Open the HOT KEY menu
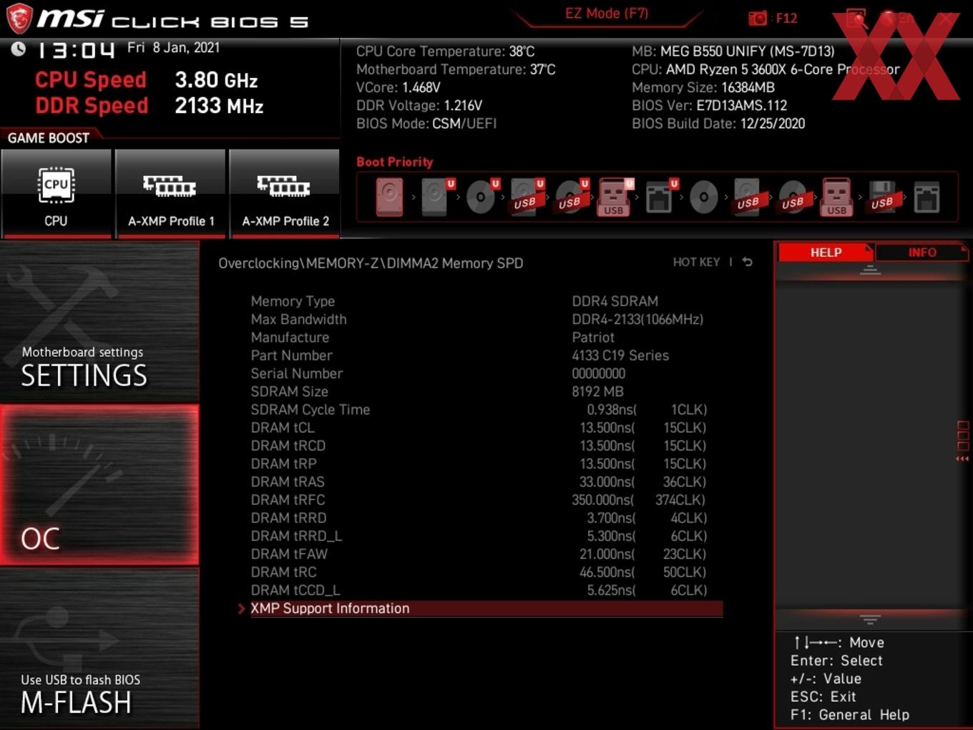The image size is (973, 730). pyautogui.click(x=696, y=262)
